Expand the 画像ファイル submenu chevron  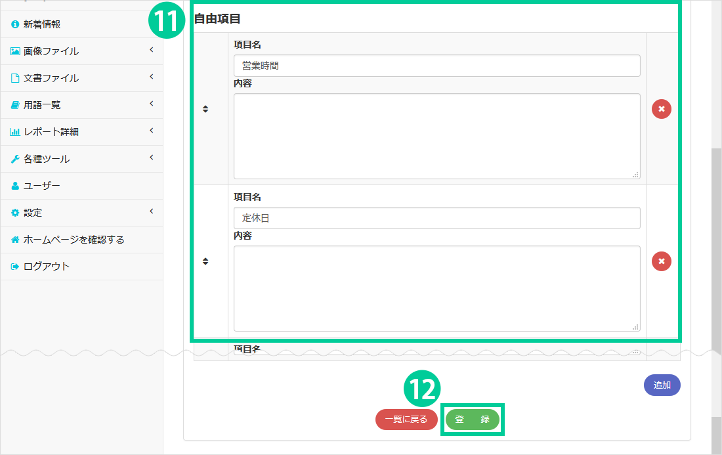pos(151,50)
